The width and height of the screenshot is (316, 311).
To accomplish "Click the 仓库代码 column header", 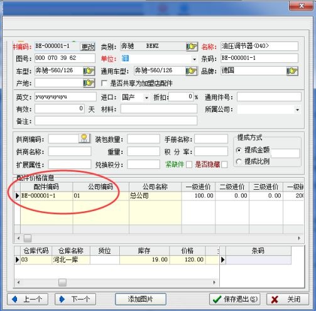I will point(36,251).
